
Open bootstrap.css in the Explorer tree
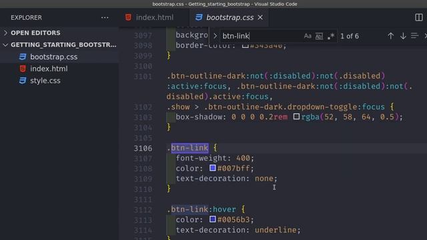click(x=59, y=57)
